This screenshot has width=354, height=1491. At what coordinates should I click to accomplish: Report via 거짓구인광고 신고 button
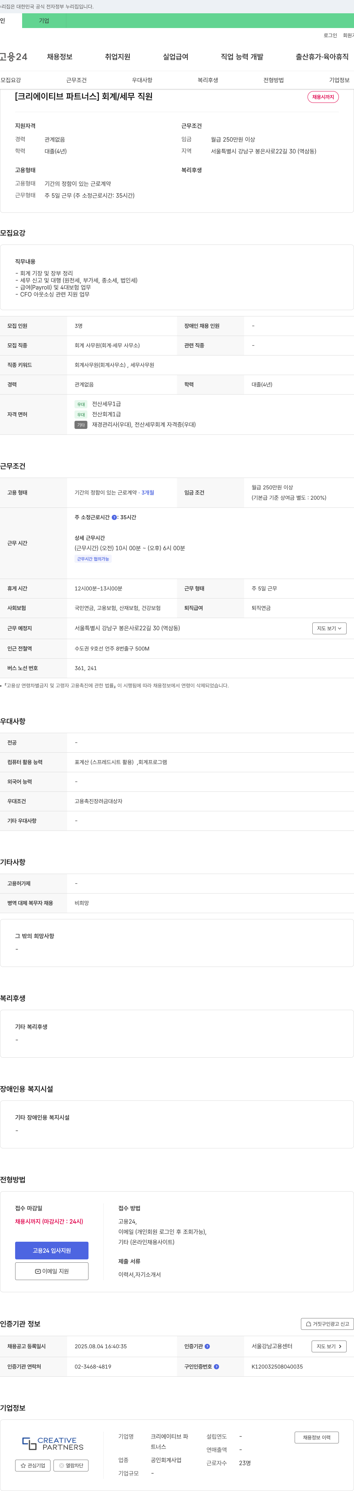[x=327, y=1324]
